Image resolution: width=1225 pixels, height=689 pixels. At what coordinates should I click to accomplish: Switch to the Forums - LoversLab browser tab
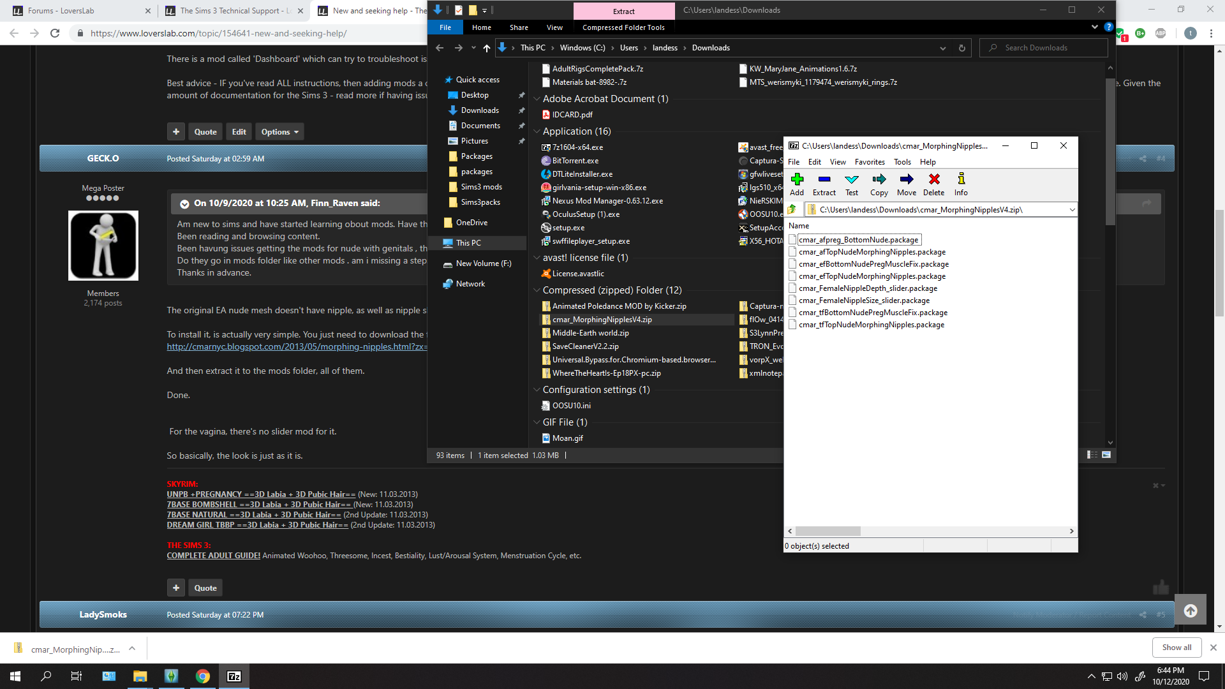pyautogui.click(x=78, y=11)
